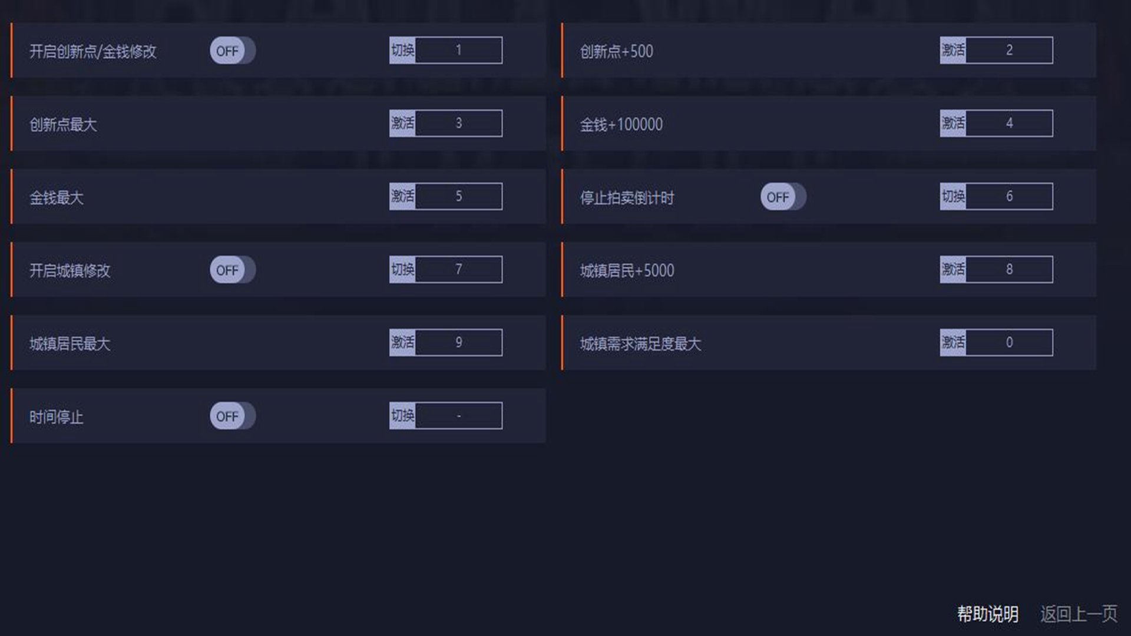Click the 激活 button for 金钱最大

pos(402,196)
